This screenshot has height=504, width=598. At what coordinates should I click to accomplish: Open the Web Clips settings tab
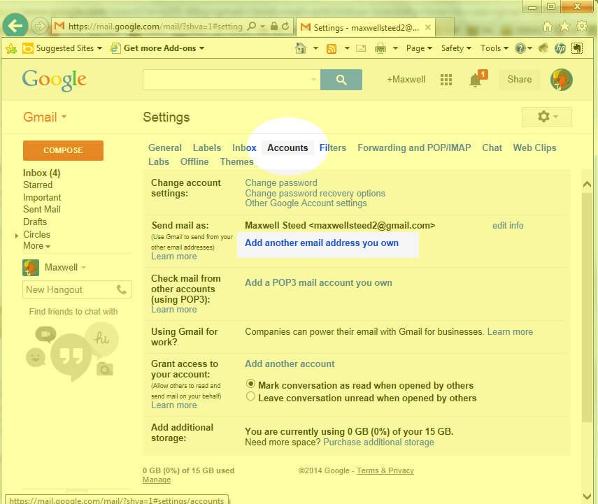coord(534,147)
